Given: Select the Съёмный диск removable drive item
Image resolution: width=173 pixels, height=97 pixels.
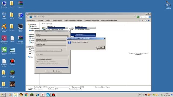Looking at the screenshot, I should click(x=83, y=35).
